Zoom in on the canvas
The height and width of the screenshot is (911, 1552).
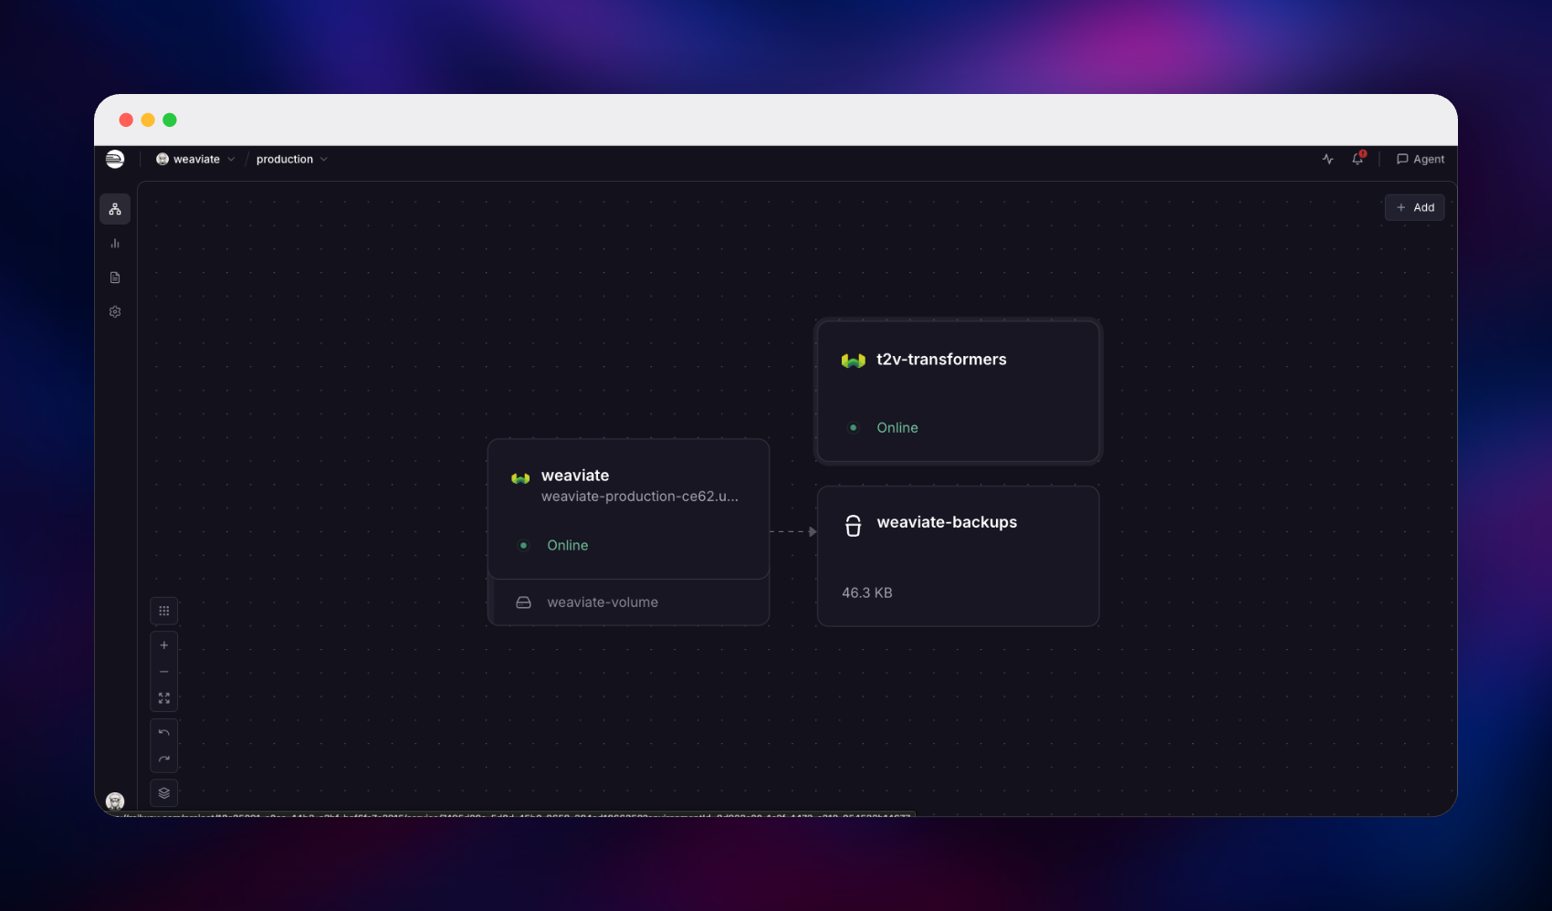164,645
